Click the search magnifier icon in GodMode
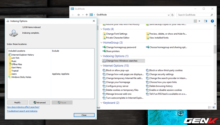This screenshot has height=125, width=220. coord(212,15)
